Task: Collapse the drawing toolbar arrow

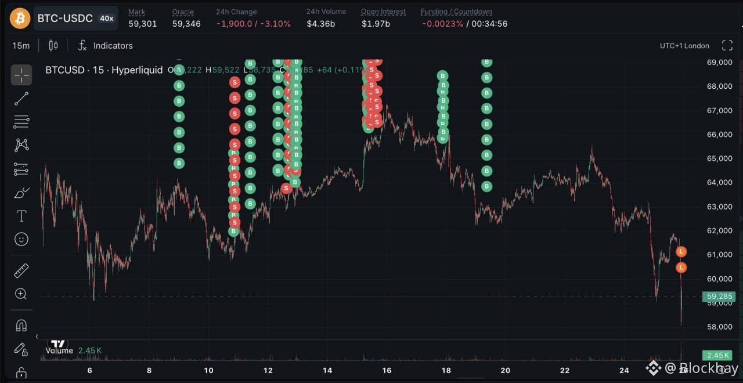Action: click(x=37, y=337)
